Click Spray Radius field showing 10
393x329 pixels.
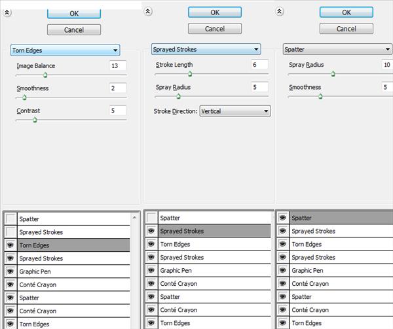[387, 65]
